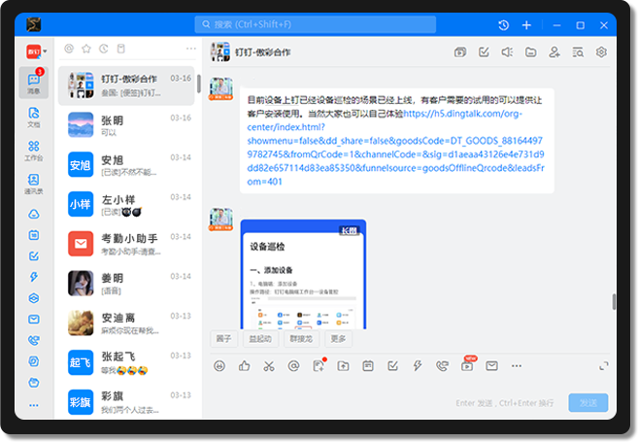Image resolution: width=638 pixels, height=442 pixels.
Task: Open the phone call sidebar icon
Action: pyautogui.click(x=34, y=341)
